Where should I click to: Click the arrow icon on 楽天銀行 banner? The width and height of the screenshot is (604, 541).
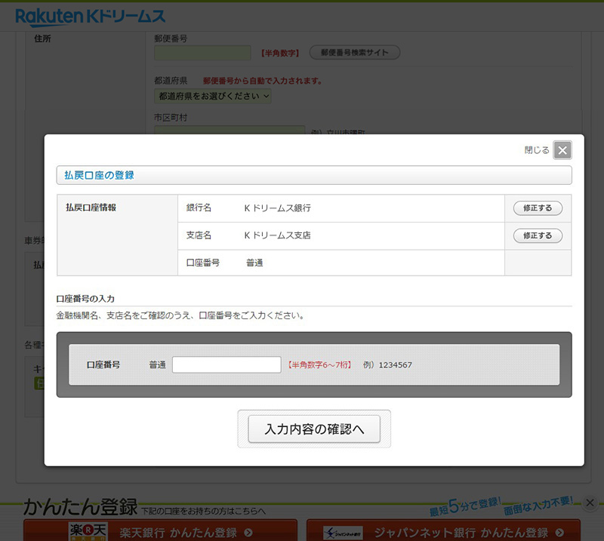tap(248, 533)
